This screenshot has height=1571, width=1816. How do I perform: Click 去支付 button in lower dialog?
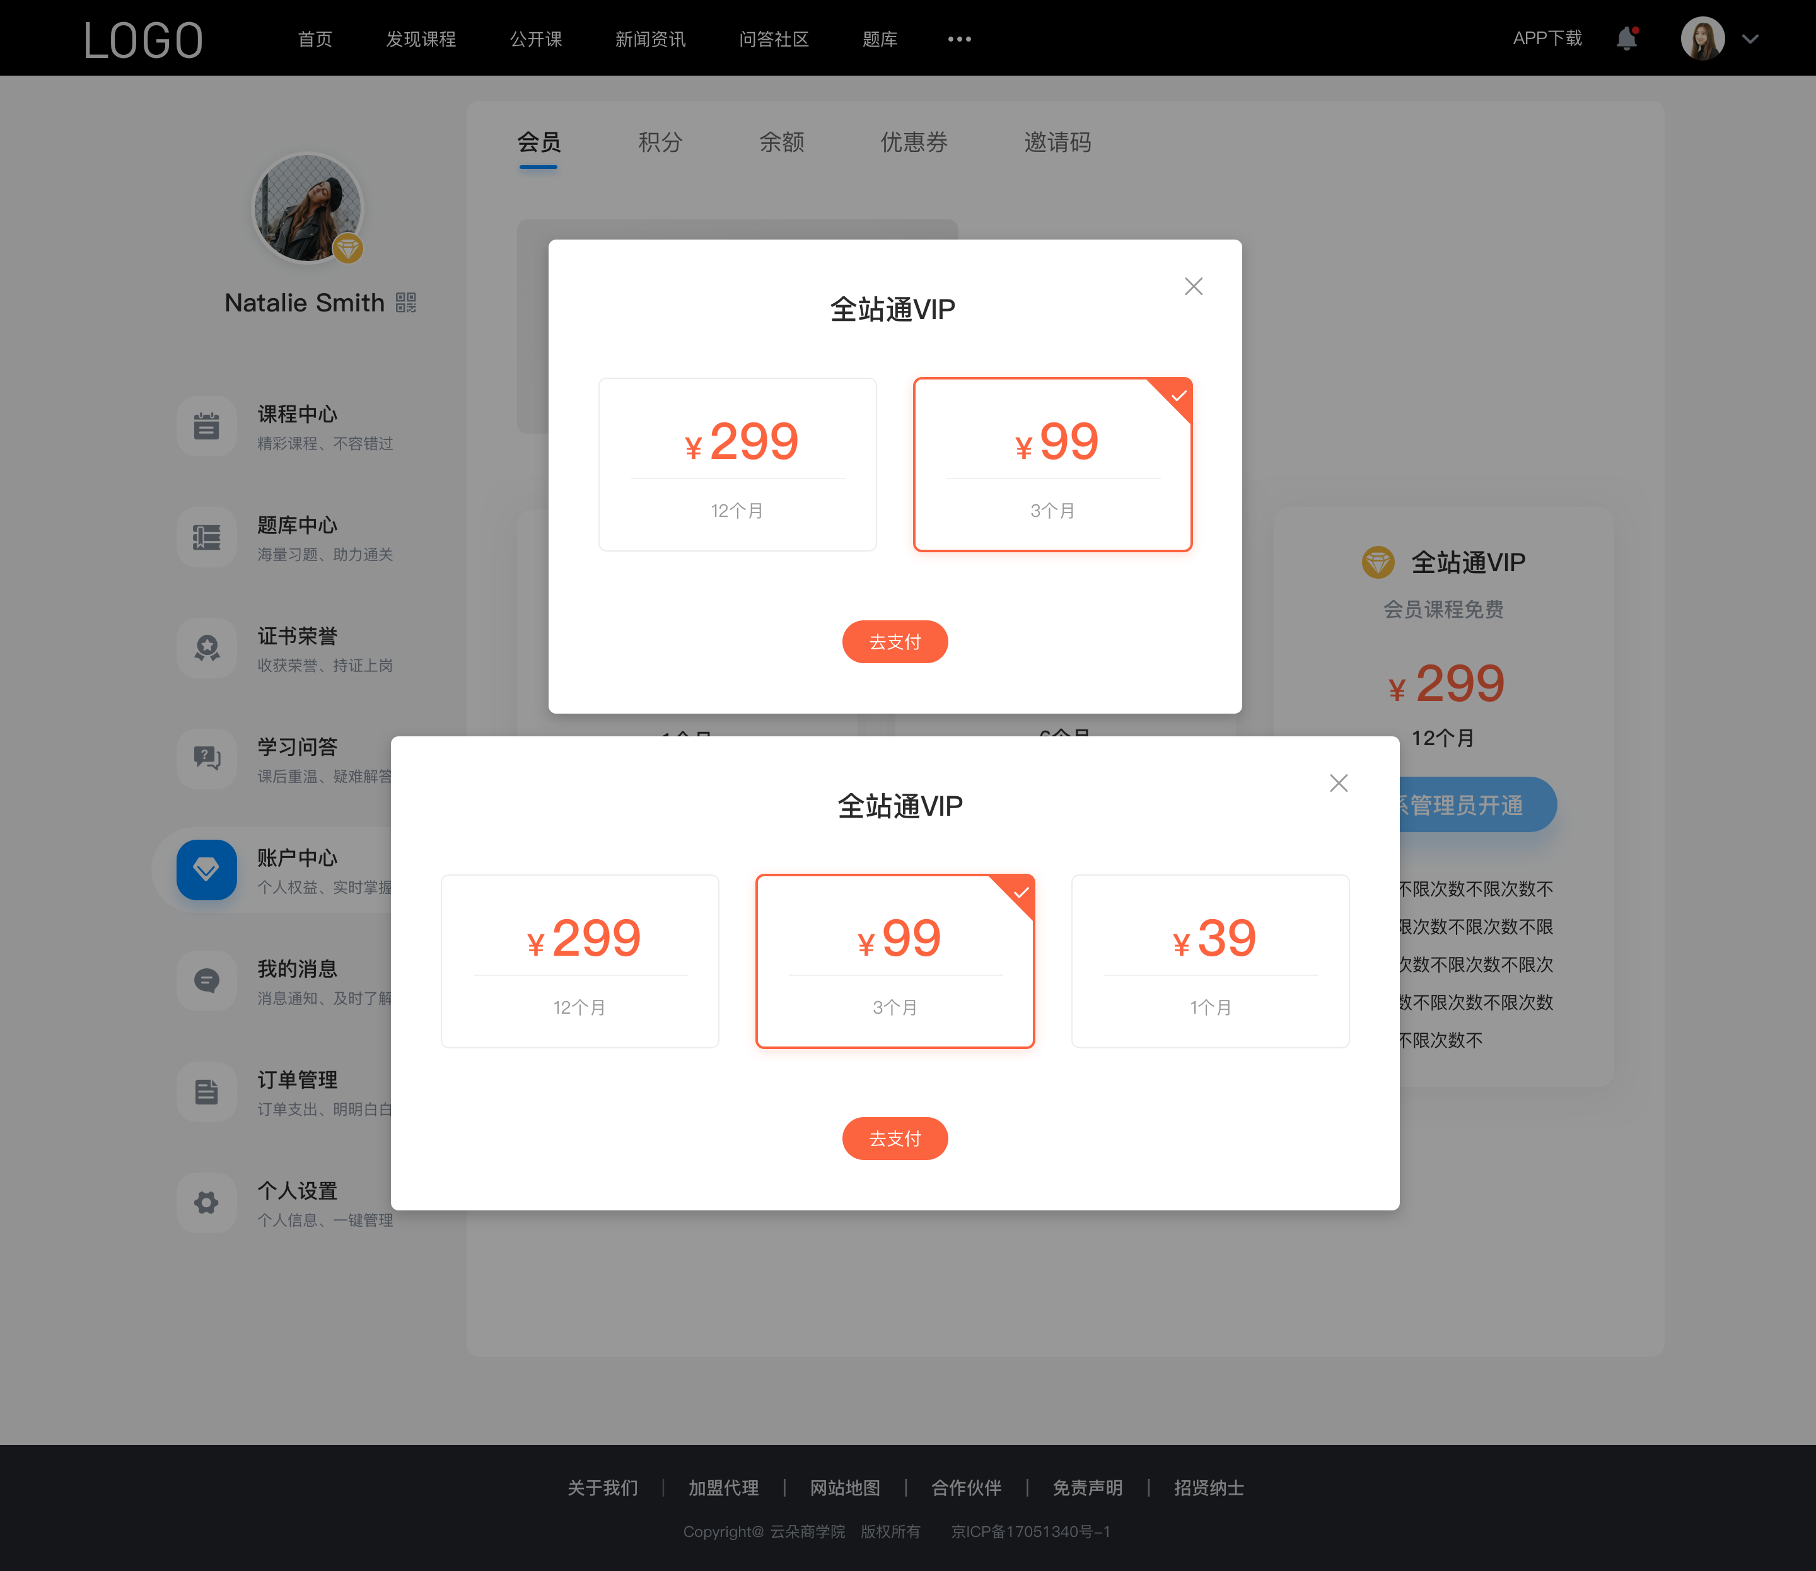(x=895, y=1137)
